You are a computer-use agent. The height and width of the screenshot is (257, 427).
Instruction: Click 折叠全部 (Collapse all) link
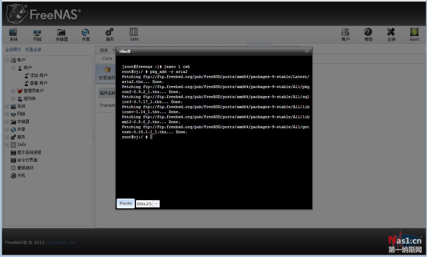pos(33,50)
